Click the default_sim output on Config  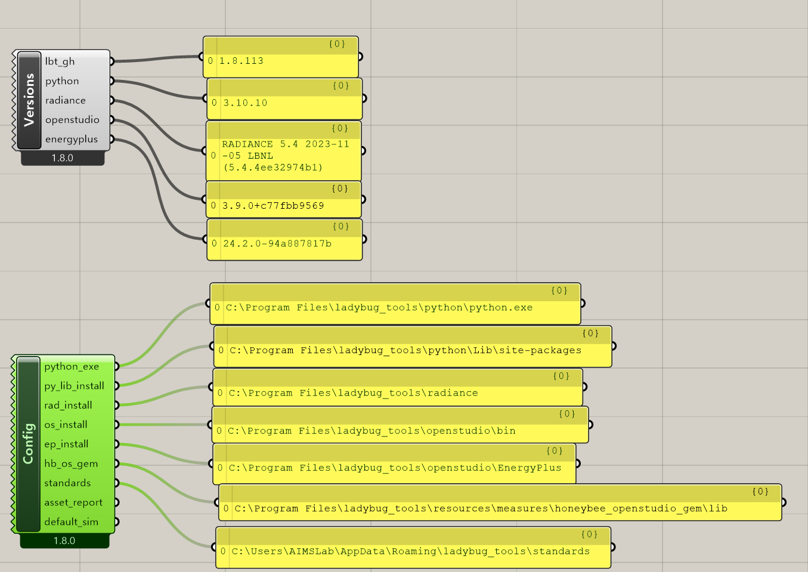click(x=71, y=521)
